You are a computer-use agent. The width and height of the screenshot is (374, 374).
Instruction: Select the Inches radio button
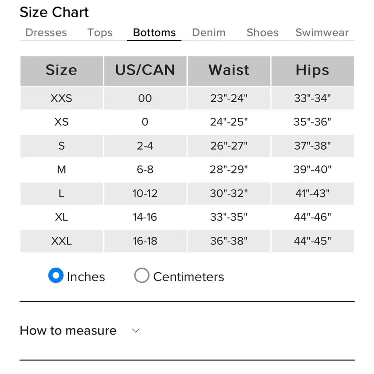(x=56, y=275)
